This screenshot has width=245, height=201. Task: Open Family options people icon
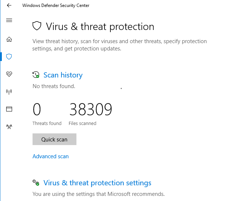pos(9,127)
